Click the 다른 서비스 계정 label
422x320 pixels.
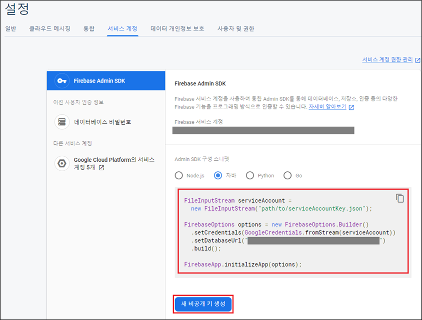point(72,143)
